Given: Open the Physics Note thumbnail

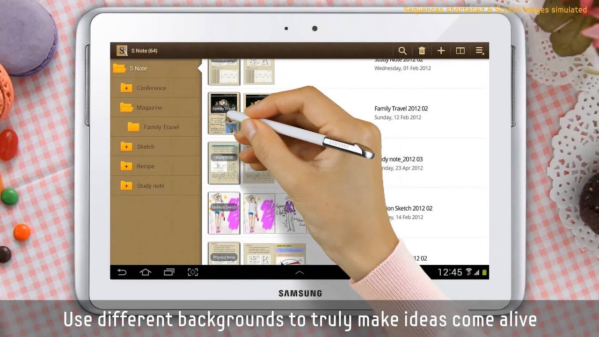Looking at the screenshot, I should [x=224, y=254].
